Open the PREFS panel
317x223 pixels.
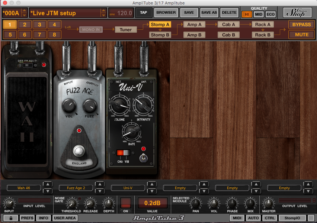[27, 218]
